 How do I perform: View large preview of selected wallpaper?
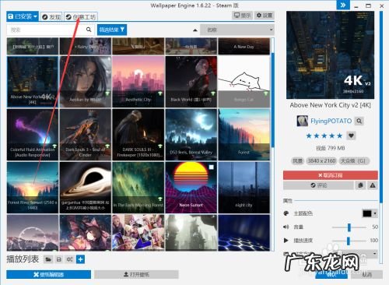point(330,55)
